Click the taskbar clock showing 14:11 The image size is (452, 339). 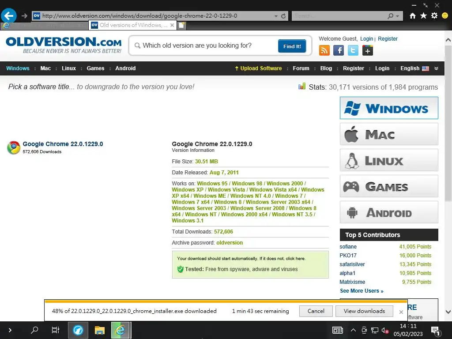(408, 330)
